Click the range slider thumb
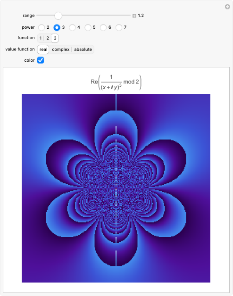 point(58,16)
